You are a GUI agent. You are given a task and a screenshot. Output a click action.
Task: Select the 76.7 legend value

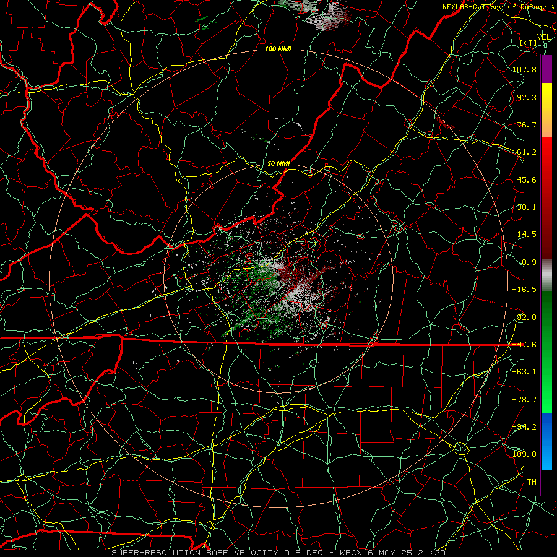(527, 124)
